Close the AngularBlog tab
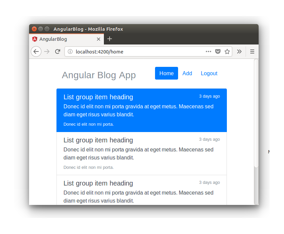 point(99,39)
